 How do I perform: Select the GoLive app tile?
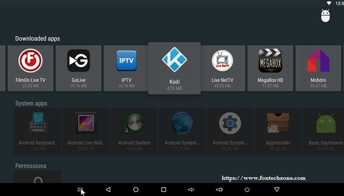[78, 68]
